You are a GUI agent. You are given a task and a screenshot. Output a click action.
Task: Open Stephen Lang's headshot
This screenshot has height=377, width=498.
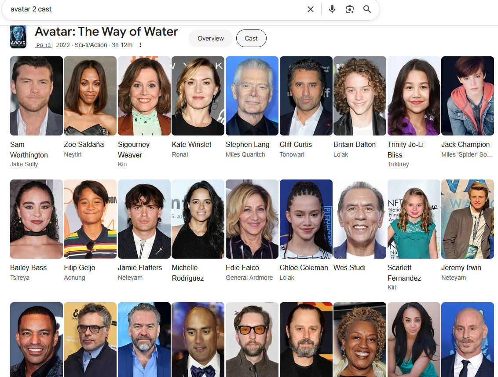(x=252, y=96)
